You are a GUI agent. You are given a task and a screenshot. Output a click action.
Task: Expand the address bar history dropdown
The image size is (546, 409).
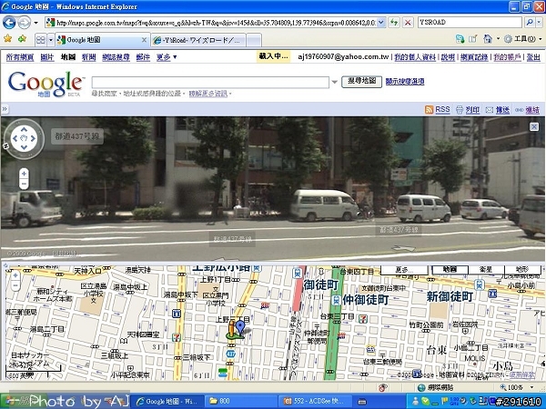[x=381, y=23]
